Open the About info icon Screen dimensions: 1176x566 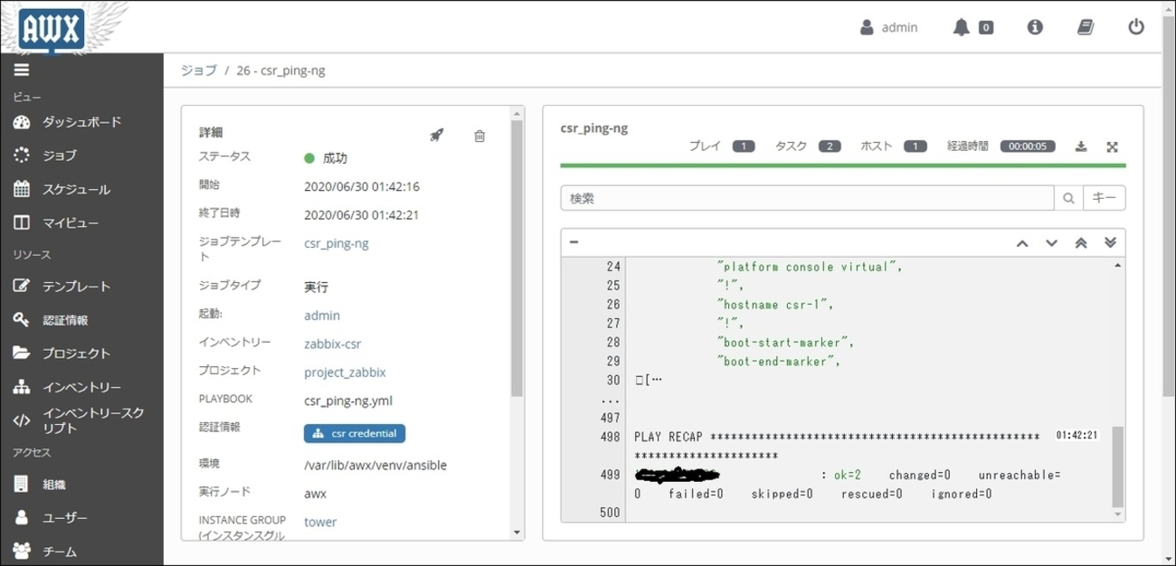click(1035, 27)
